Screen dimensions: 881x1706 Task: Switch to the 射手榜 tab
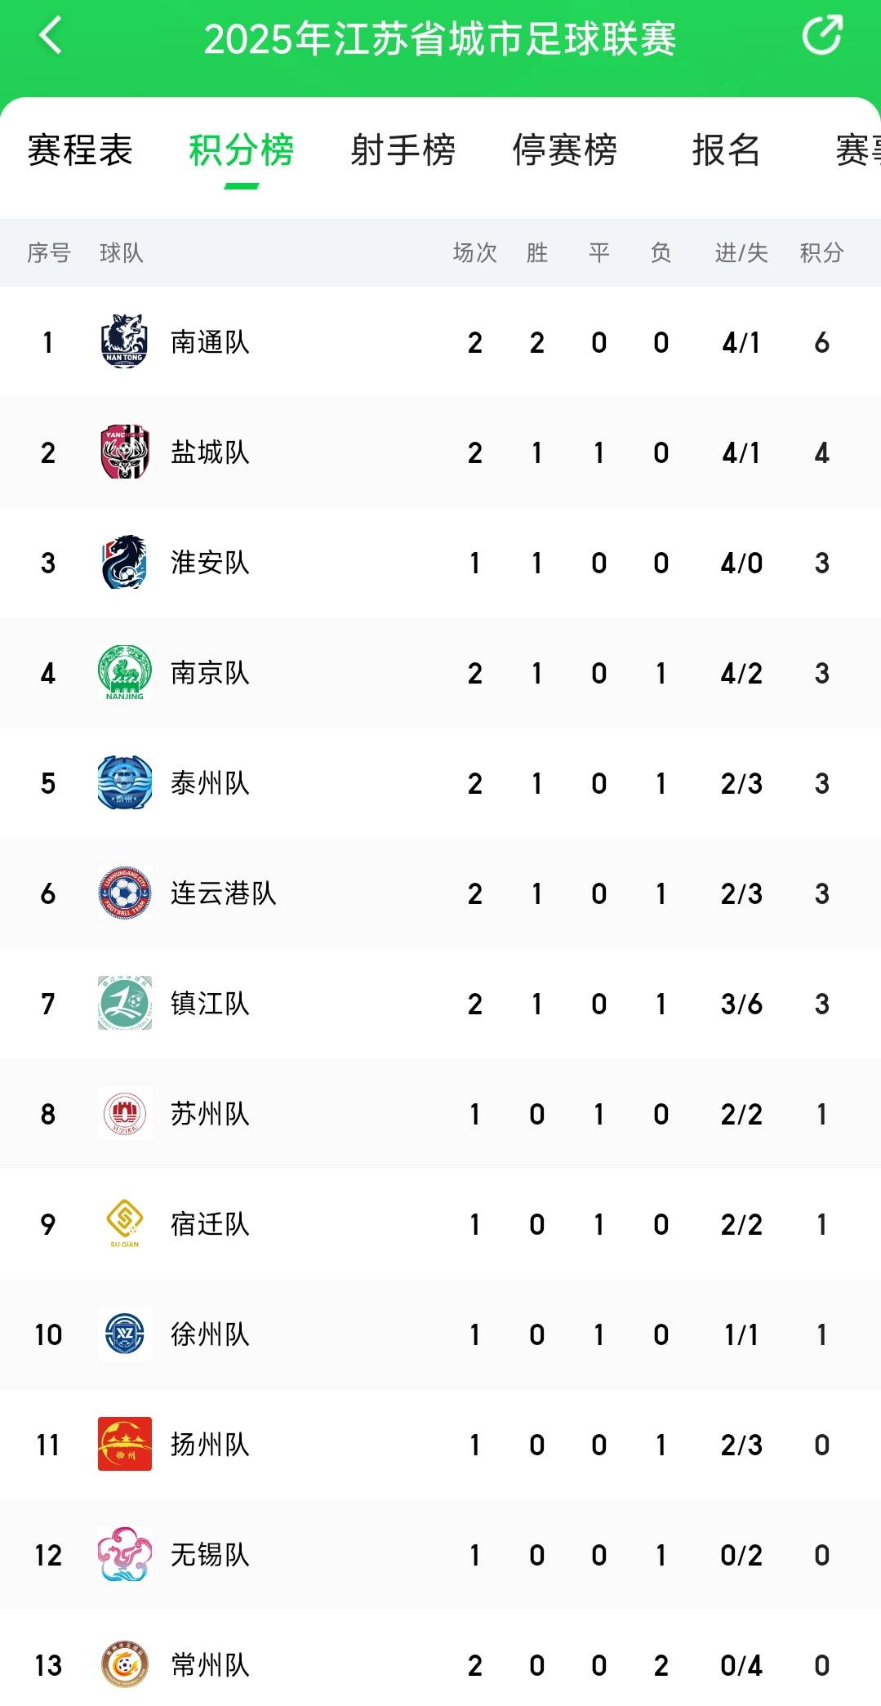[x=403, y=152]
